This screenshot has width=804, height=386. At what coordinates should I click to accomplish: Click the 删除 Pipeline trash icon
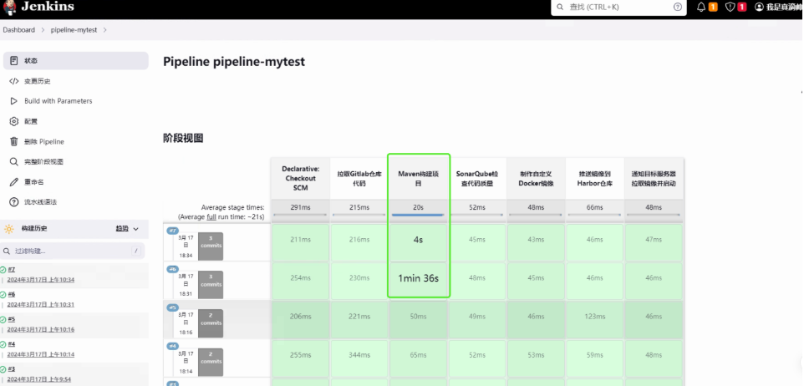(x=14, y=141)
